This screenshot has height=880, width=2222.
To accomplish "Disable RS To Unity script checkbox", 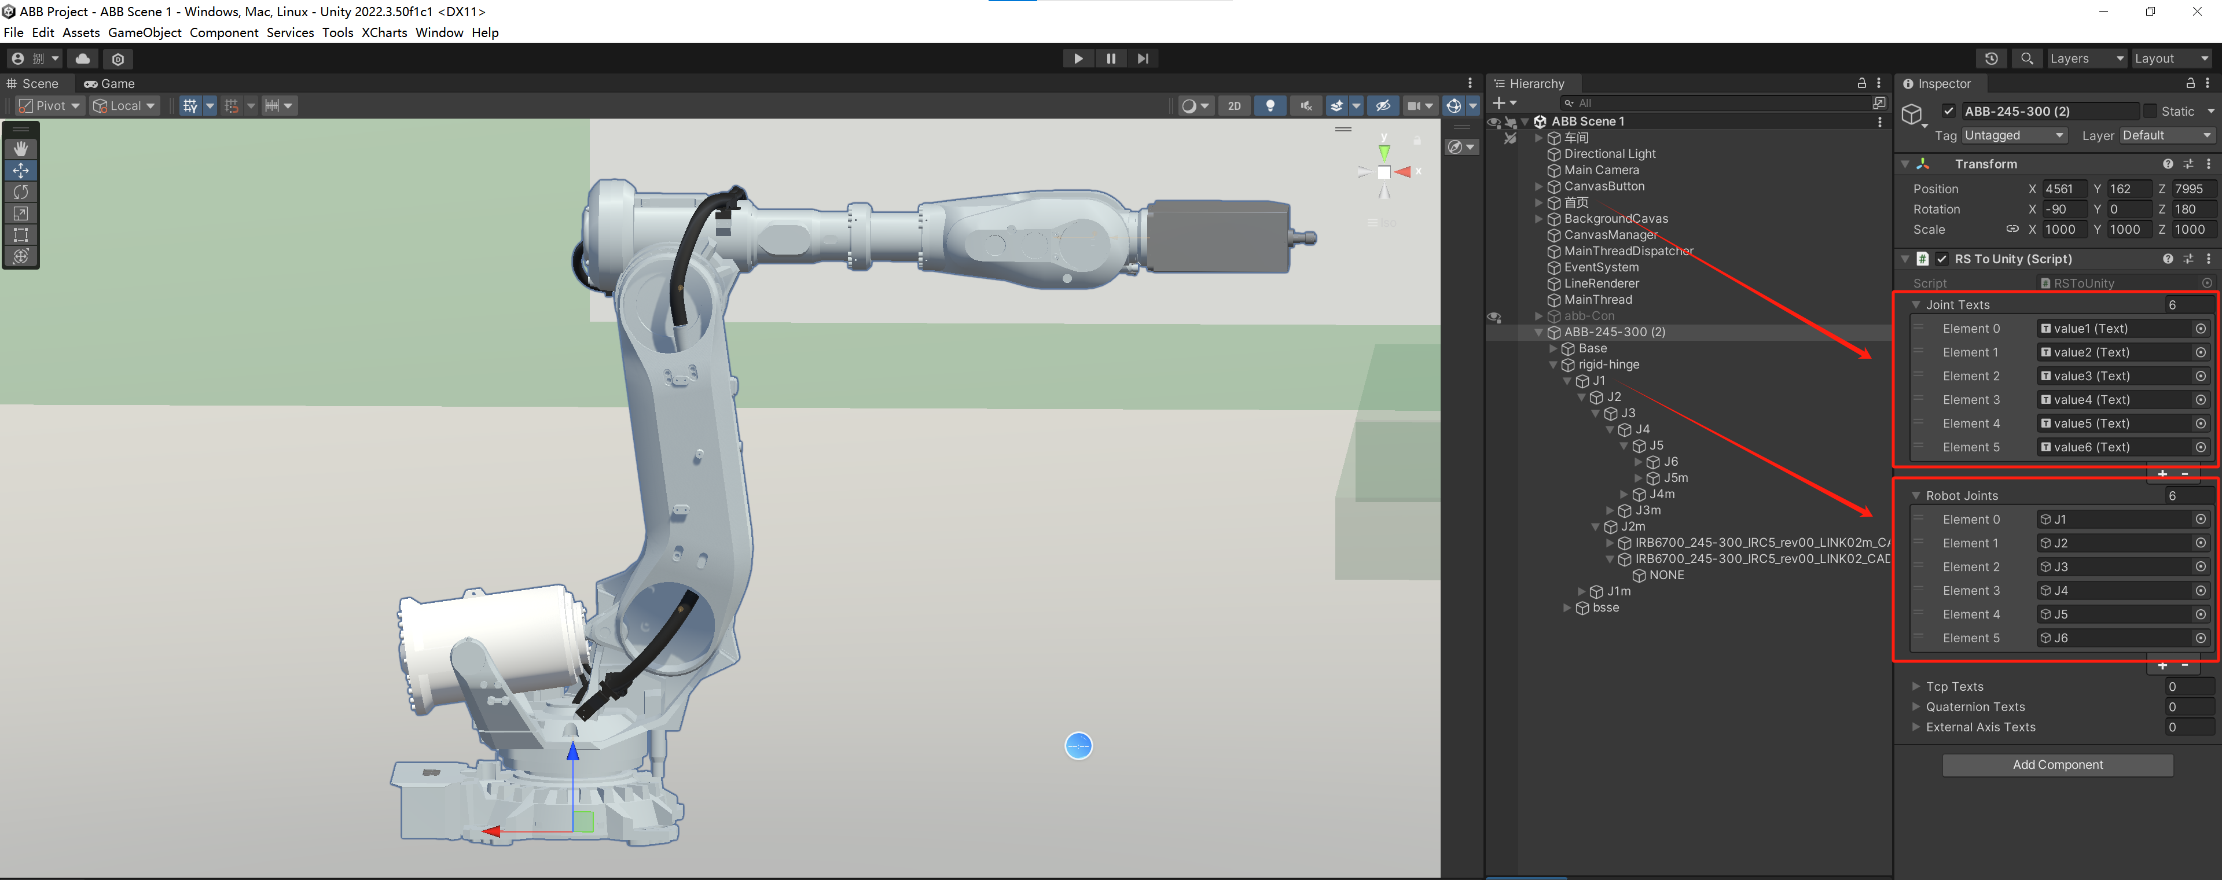I will [x=1942, y=259].
